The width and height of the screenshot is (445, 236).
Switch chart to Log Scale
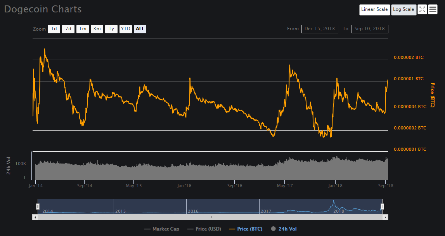point(403,10)
